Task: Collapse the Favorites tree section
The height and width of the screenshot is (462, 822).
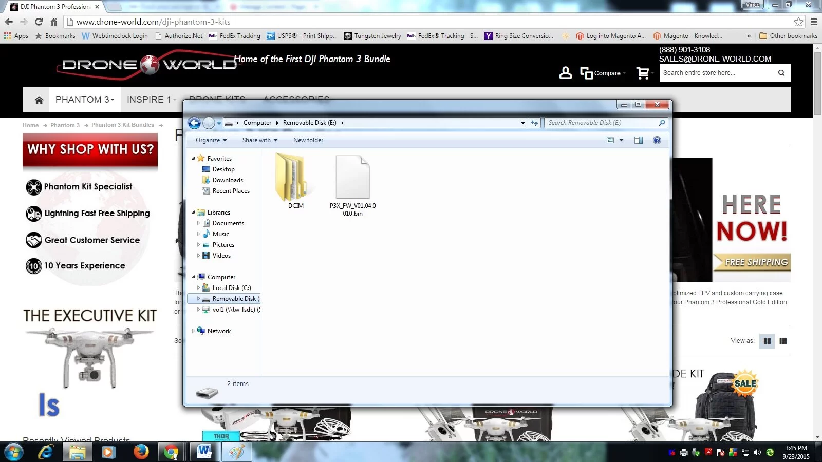Action: (x=193, y=159)
